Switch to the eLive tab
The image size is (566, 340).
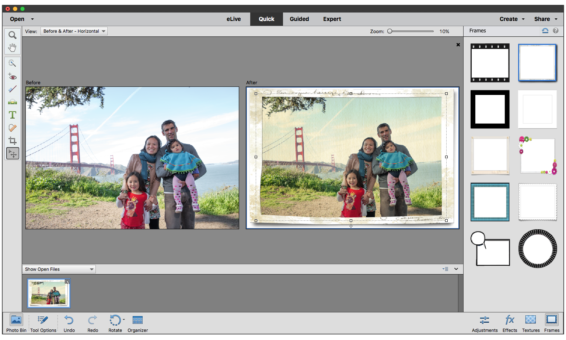tap(234, 19)
